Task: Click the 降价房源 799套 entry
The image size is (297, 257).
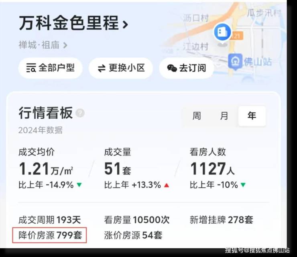Action: coord(50,235)
